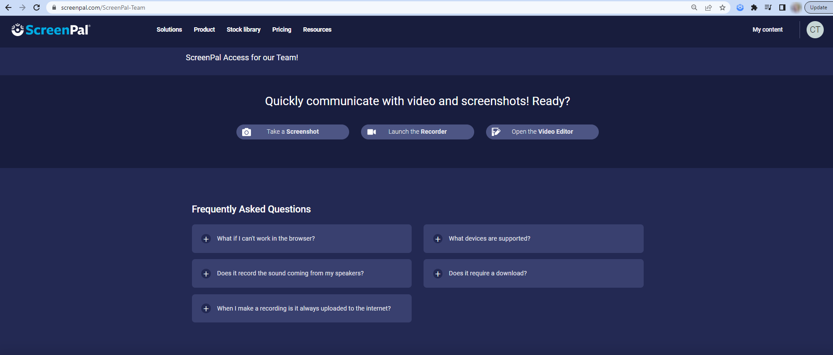This screenshot has height=355, width=833.
Task: Open the CT user avatar menu
Action: click(815, 29)
